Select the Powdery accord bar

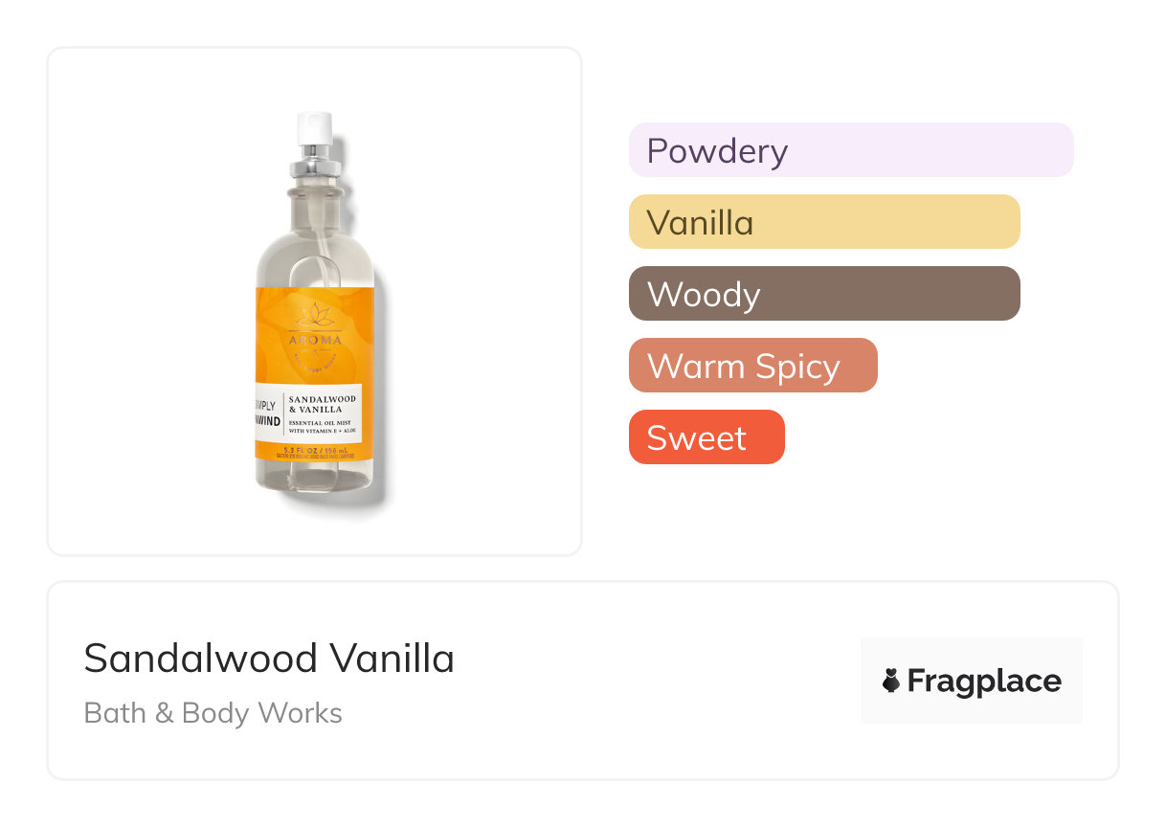(x=850, y=150)
